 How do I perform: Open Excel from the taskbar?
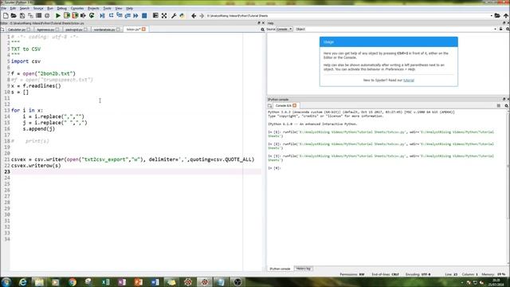(x=105, y=282)
